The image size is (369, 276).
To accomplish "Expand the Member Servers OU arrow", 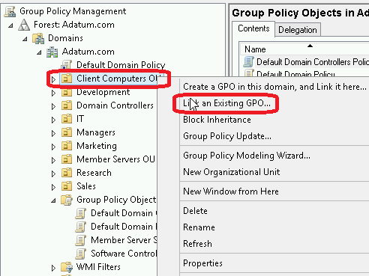I will 53,160.
